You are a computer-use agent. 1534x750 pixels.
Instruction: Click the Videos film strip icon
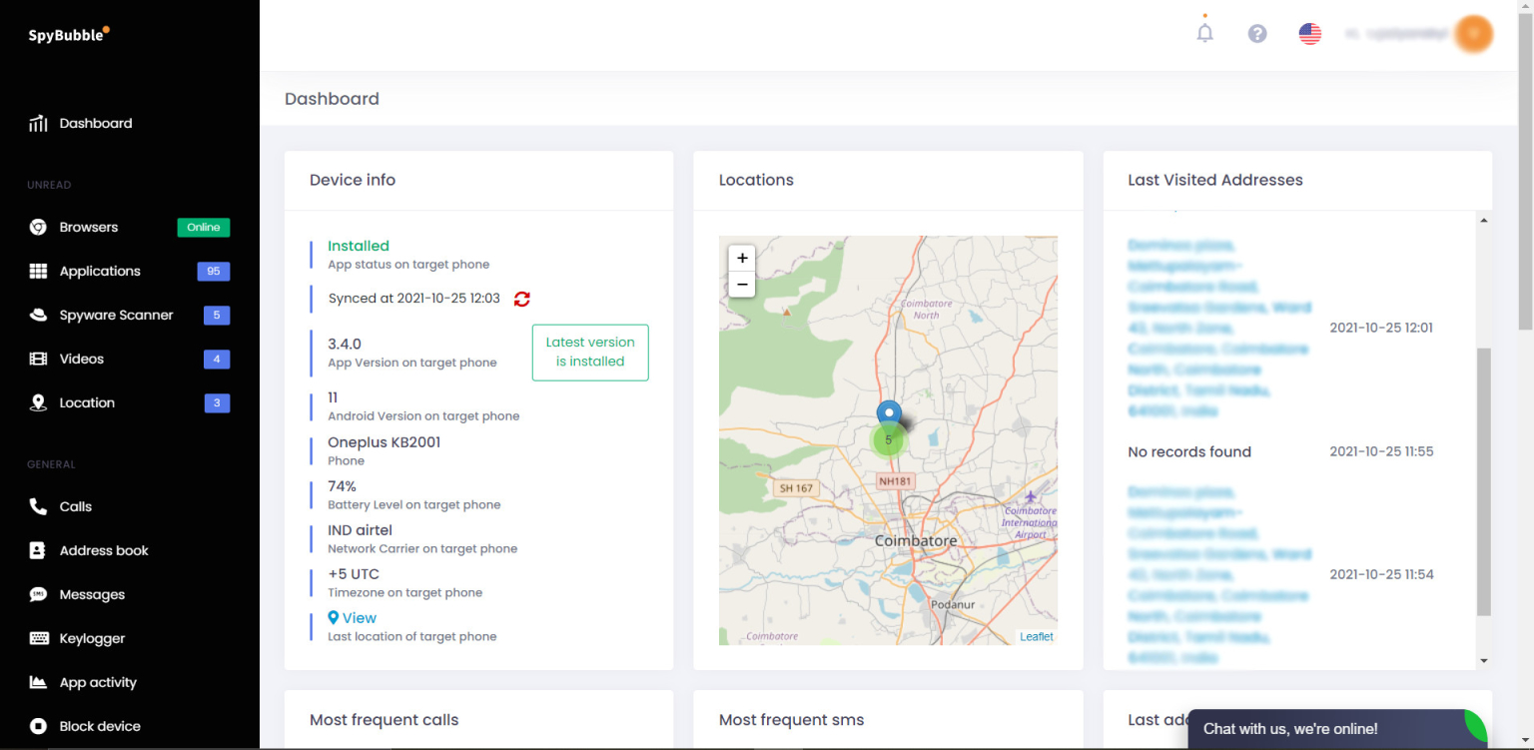(x=37, y=359)
